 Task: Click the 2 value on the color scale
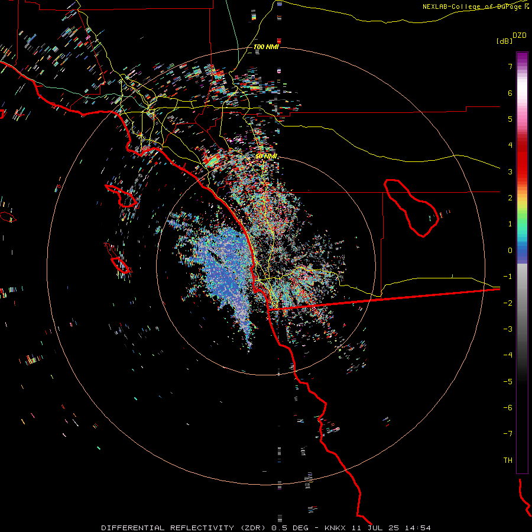coord(510,198)
